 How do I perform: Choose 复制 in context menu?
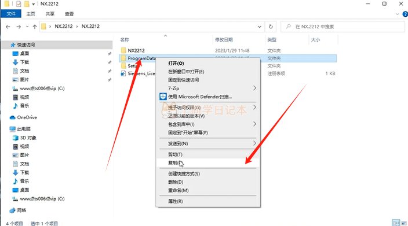(x=208, y=162)
